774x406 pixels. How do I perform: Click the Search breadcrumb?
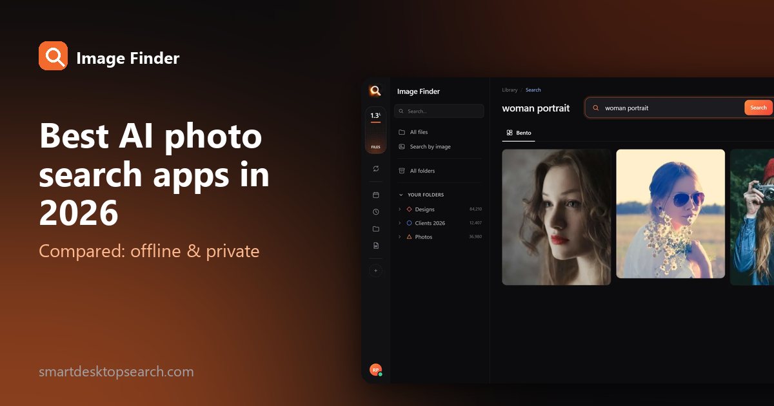(x=533, y=90)
